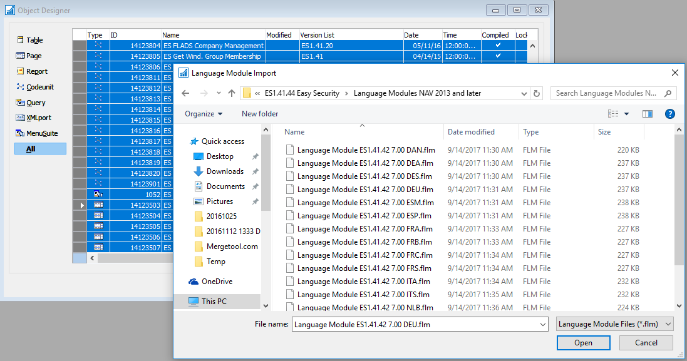This screenshot has width=687, height=361.
Task: Select the Table object type icon
Action: (21, 40)
